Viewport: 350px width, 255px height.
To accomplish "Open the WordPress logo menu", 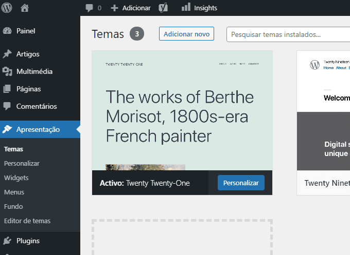I will [7, 8].
